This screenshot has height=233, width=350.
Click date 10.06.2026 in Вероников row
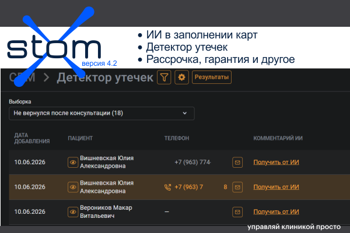click(30, 212)
